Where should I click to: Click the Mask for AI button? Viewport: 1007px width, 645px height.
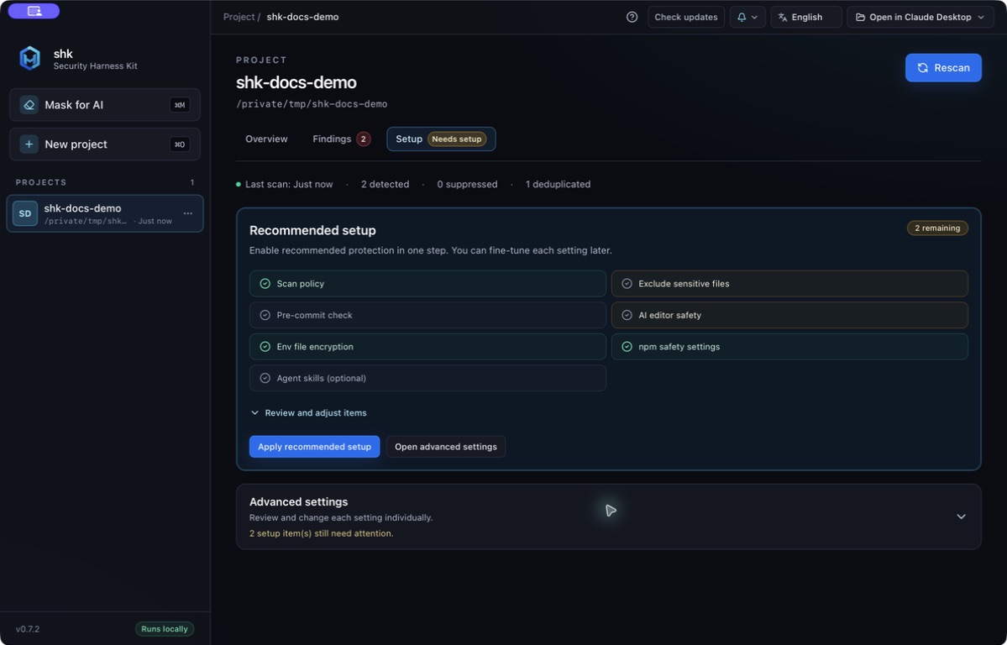coord(105,105)
